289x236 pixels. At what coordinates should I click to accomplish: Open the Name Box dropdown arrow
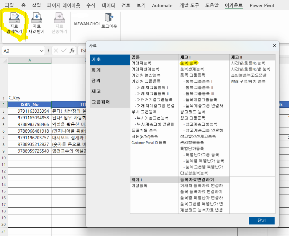pos(42,51)
